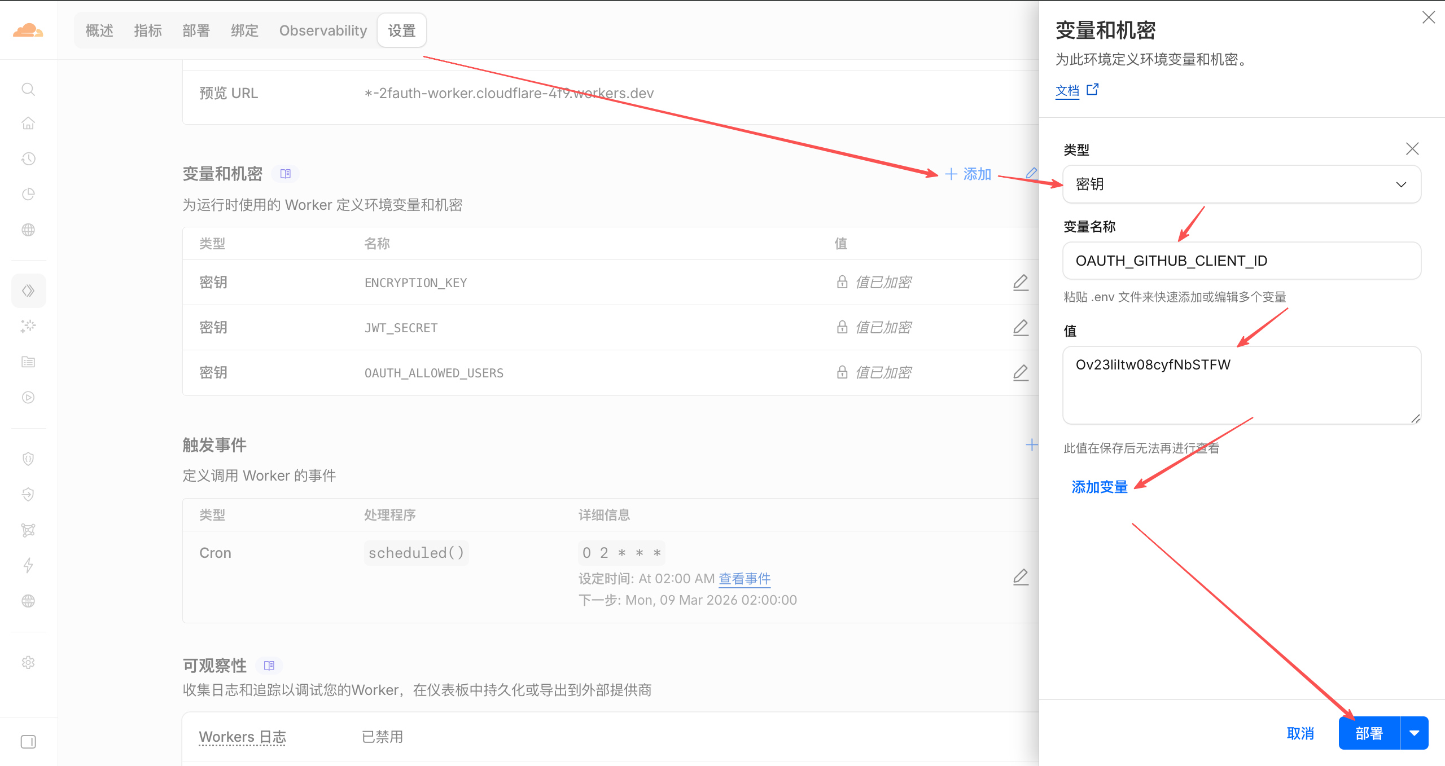Click the Cloudflare logo icon
The image size is (1445, 766).
pos(28,30)
